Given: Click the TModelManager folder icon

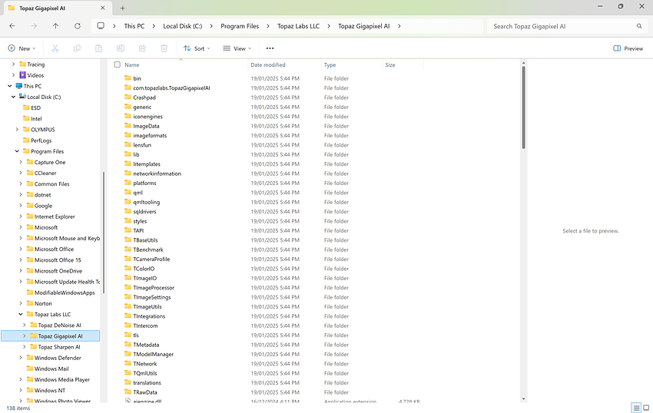Looking at the screenshot, I should coord(128,354).
